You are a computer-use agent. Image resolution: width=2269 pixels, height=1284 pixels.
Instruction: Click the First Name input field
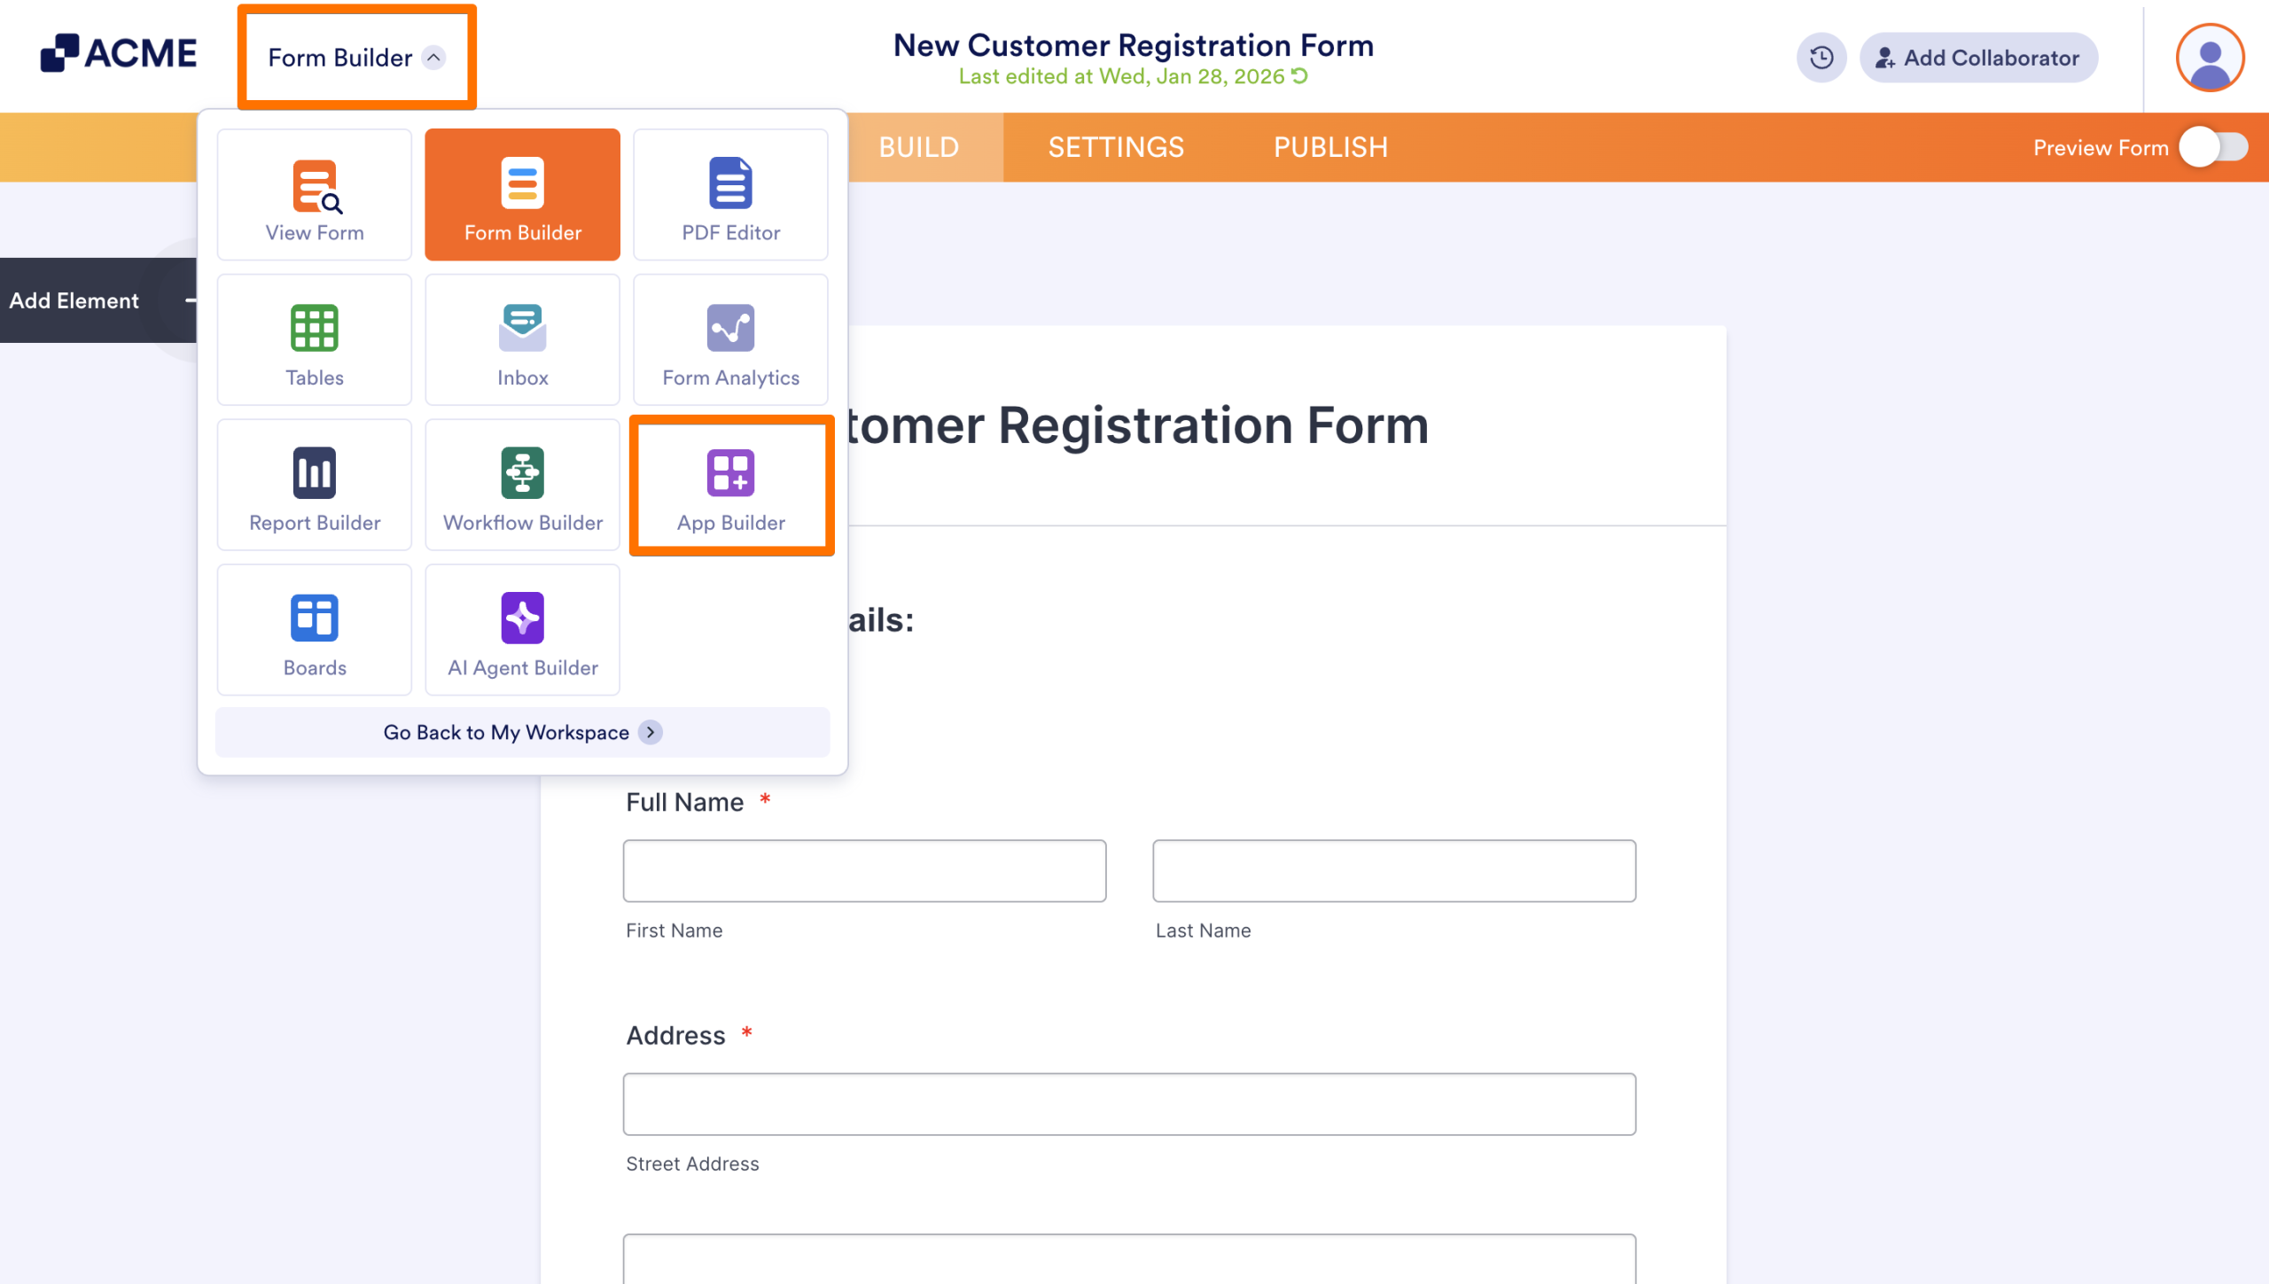864,871
